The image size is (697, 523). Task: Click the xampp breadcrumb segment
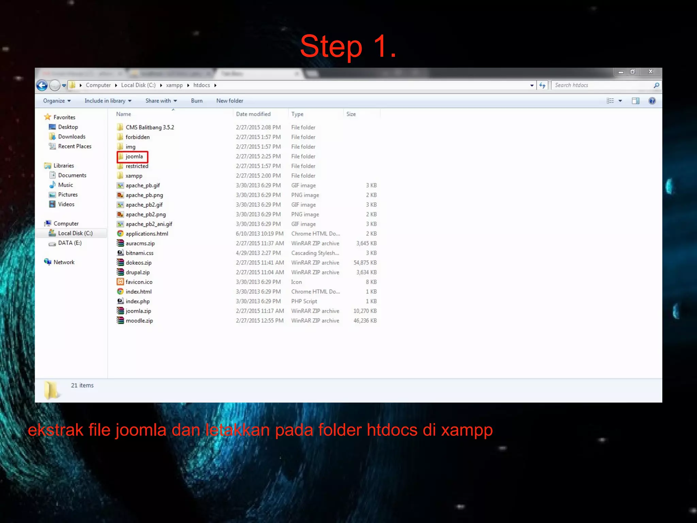(x=174, y=85)
